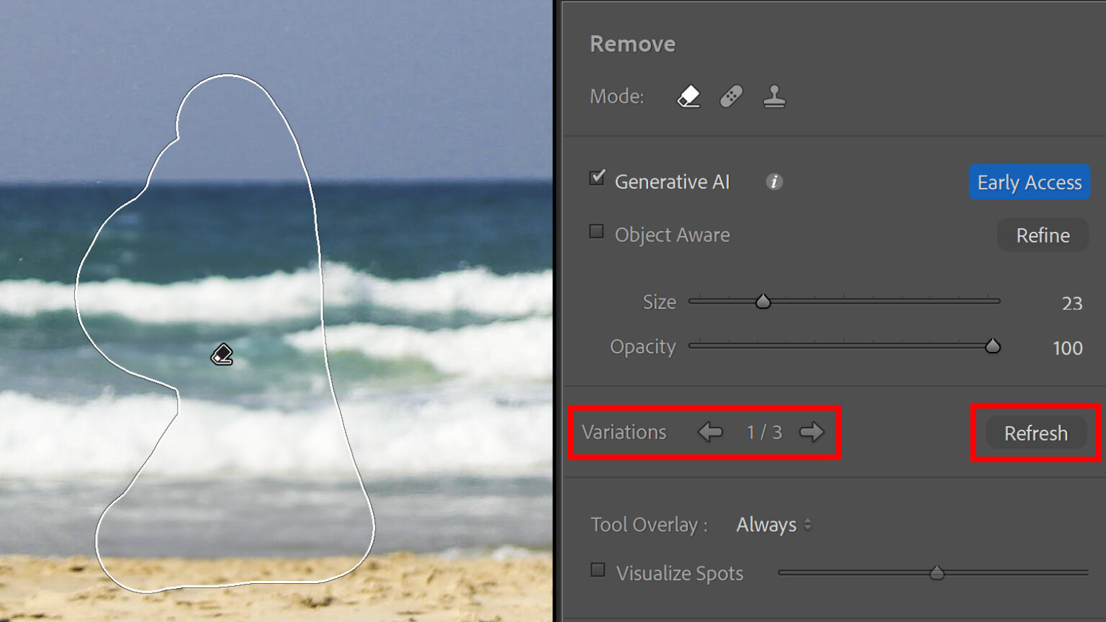
Task: Click the Refine button next to Object Aware
Action: (x=1042, y=235)
